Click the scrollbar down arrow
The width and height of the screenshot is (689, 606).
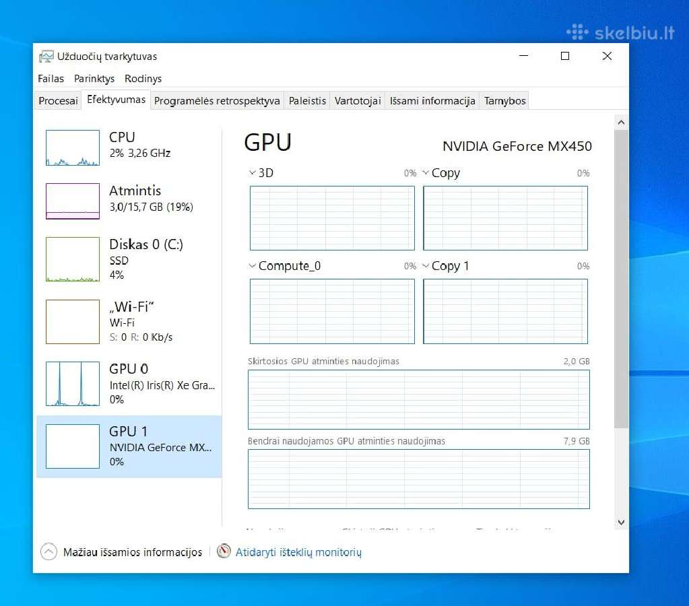tap(621, 522)
